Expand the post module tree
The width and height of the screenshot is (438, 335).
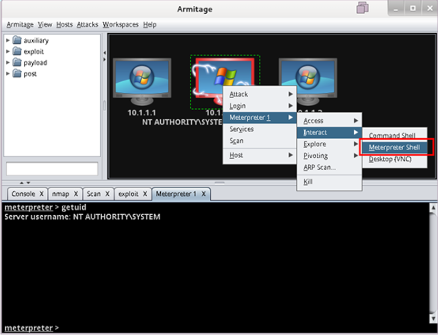coord(8,73)
